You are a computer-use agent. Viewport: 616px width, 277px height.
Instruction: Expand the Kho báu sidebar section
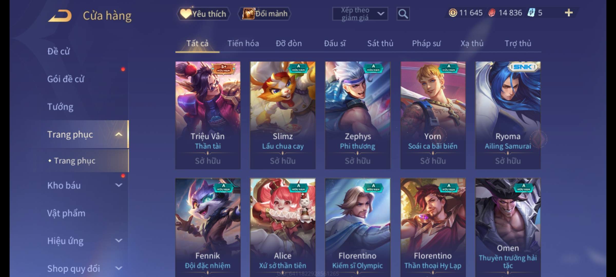(119, 185)
